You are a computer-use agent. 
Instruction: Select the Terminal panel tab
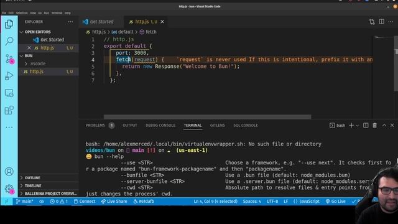click(x=193, y=126)
